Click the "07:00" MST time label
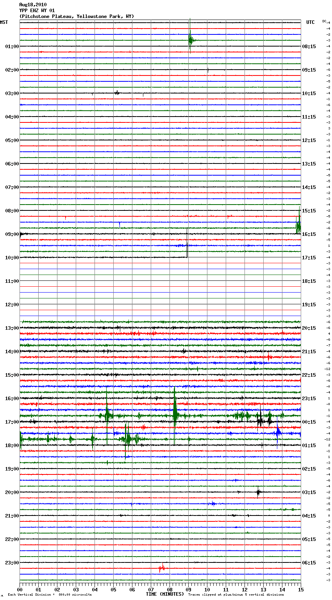The height and width of the screenshot is (600, 332). [x=12, y=187]
